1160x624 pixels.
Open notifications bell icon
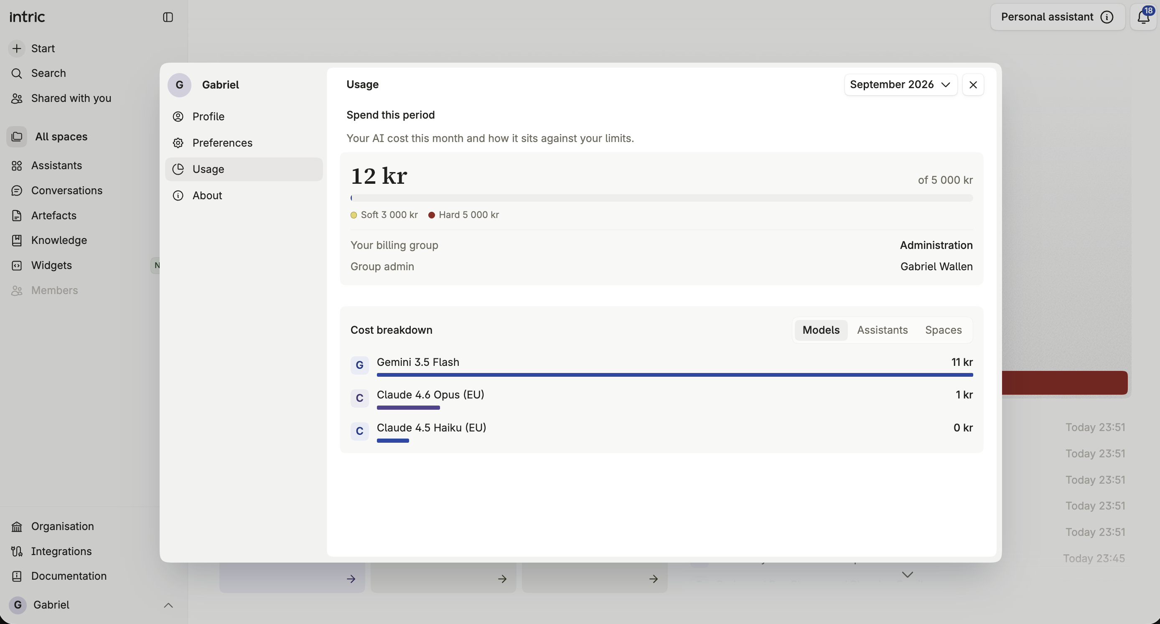[x=1143, y=17]
